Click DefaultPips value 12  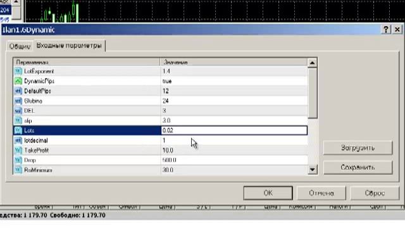pyautogui.click(x=166, y=91)
